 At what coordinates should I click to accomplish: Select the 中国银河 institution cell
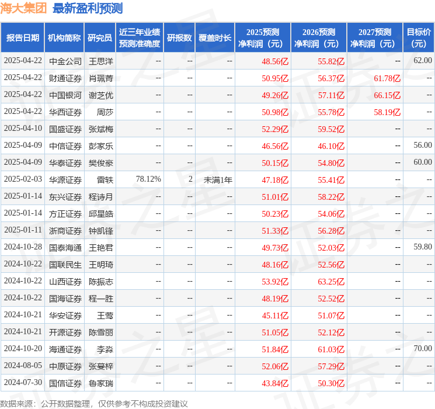[x=65, y=95]
